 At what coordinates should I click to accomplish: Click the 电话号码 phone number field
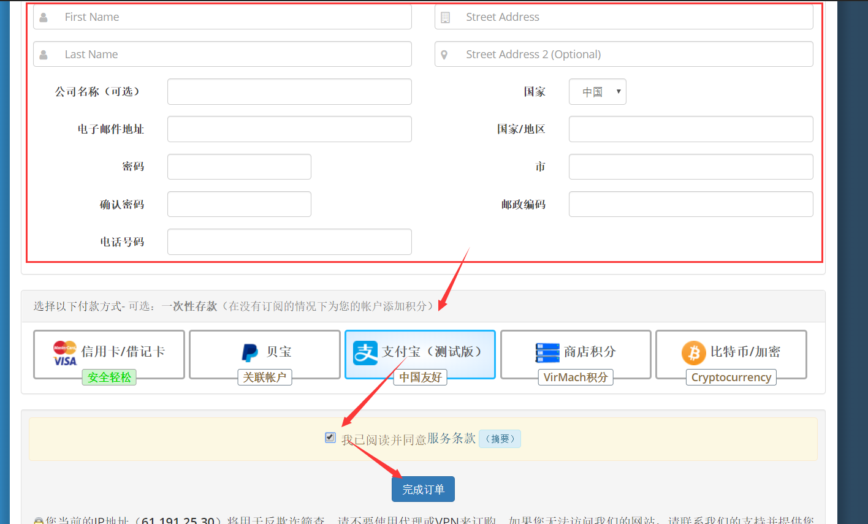point(289,242)
